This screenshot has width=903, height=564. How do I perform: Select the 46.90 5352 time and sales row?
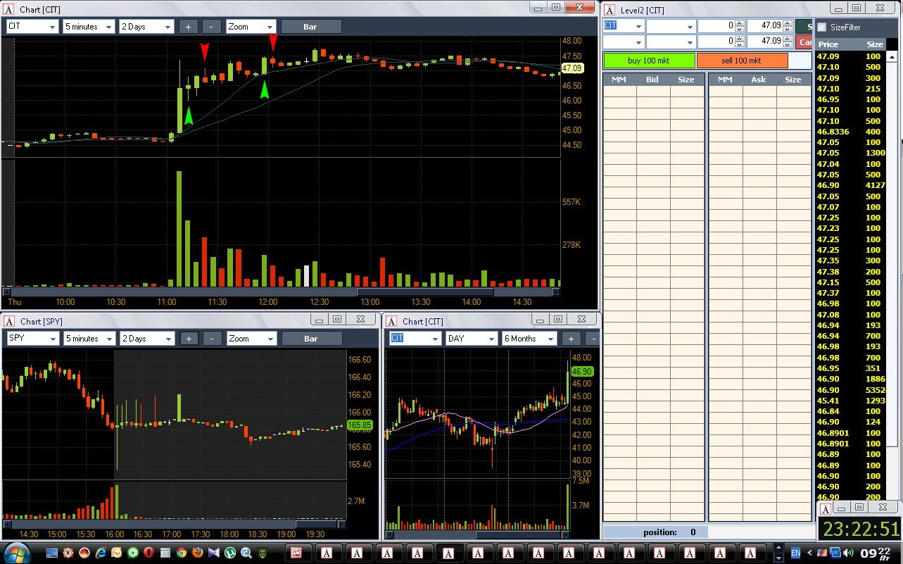click(851, 390)
